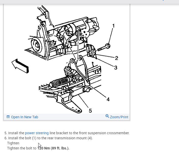The height and width of the screenshot is (155, 179).
Task: Select the text "120 Nm (89 ft. lbs.)."
Action: coord(53,148)
